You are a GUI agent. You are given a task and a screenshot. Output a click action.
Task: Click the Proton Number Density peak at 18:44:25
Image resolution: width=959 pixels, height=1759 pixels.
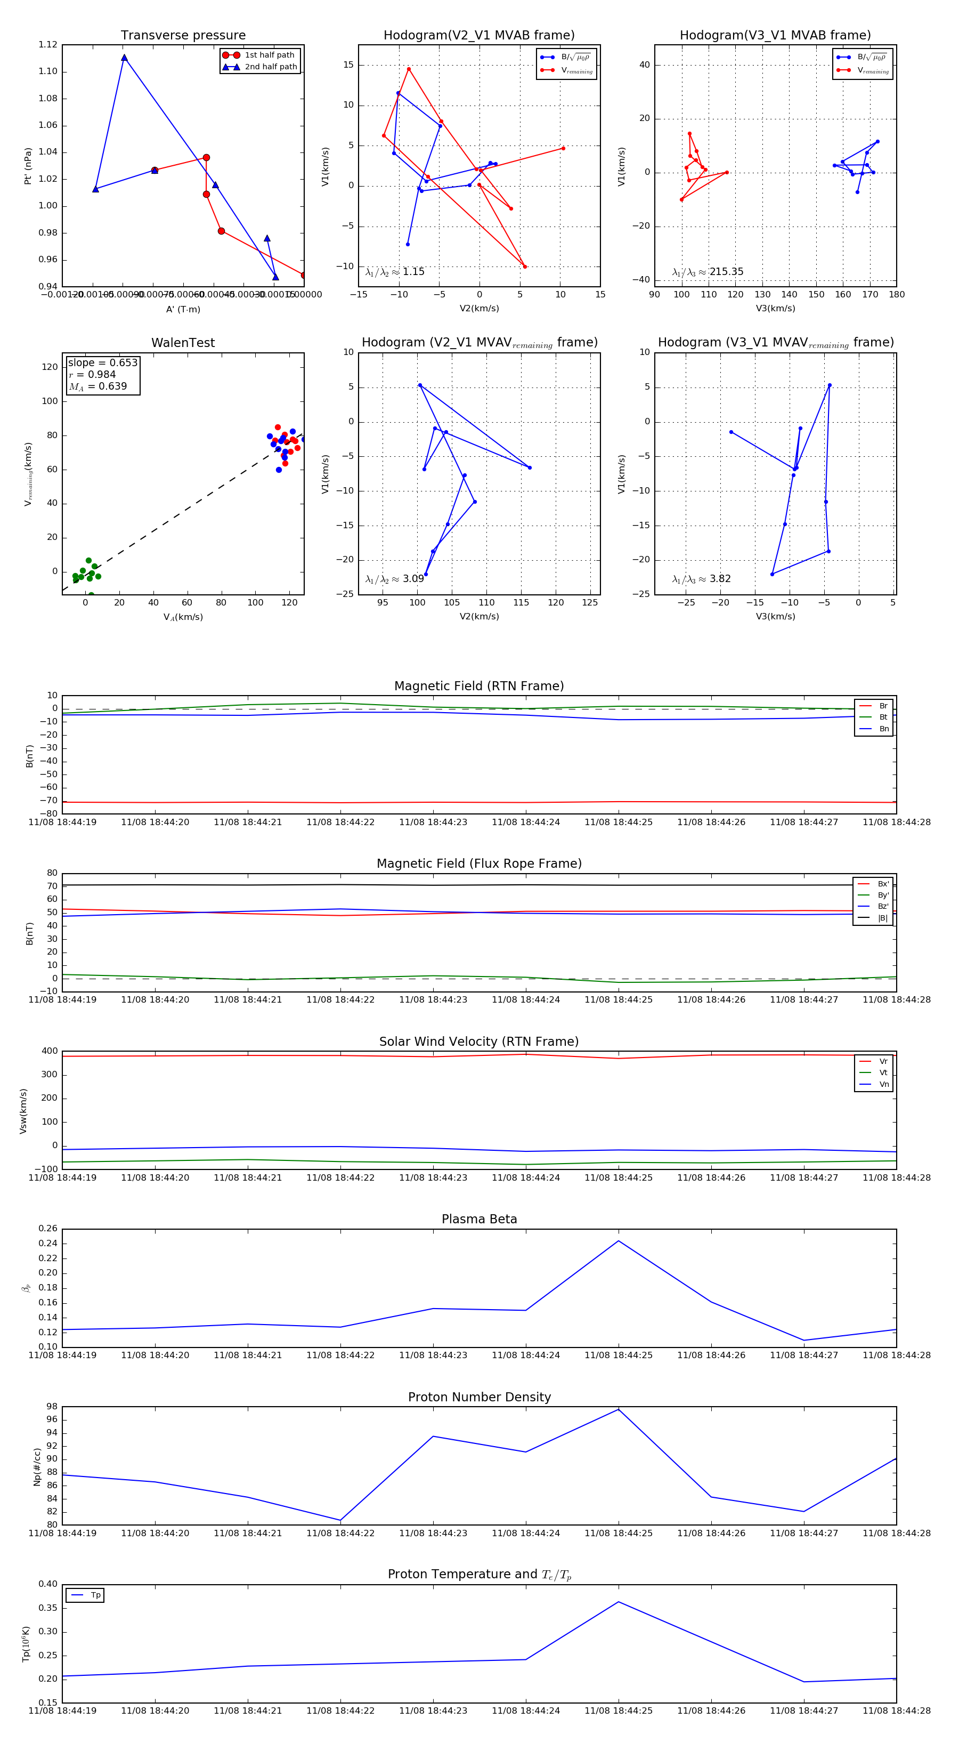pos(619,1409)
